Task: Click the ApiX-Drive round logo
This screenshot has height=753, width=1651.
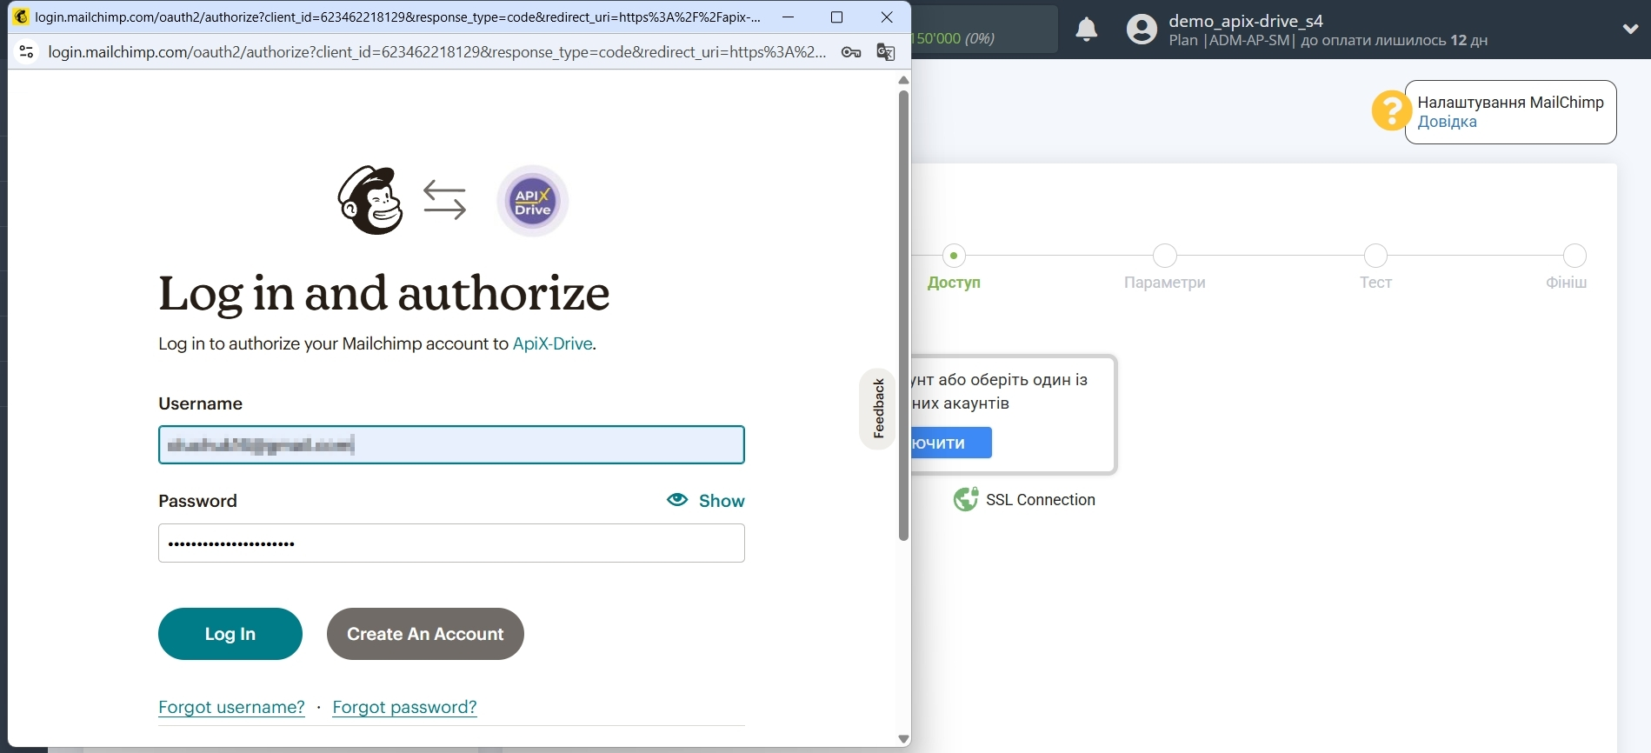Action: tap(532, 201)
